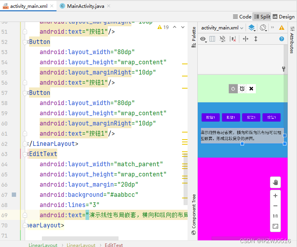
Task: Open the activity_main.xml file dropdown
Action: coord(222,28)
